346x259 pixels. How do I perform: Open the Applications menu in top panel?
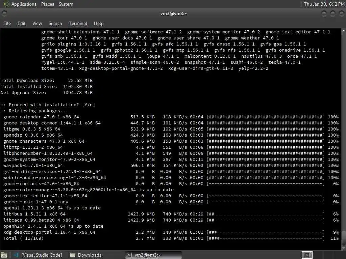point(24,4)
